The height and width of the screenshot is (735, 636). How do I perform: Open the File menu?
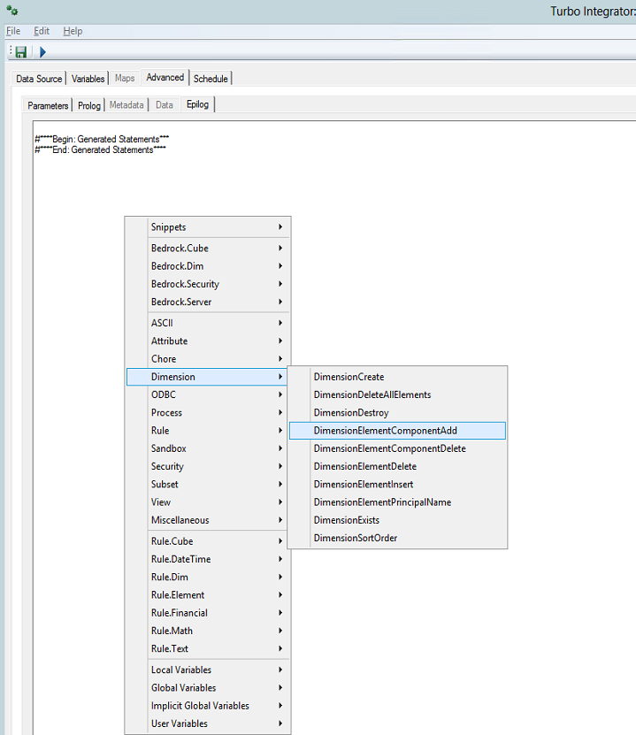pyautogui.click(x=12, y=31)
